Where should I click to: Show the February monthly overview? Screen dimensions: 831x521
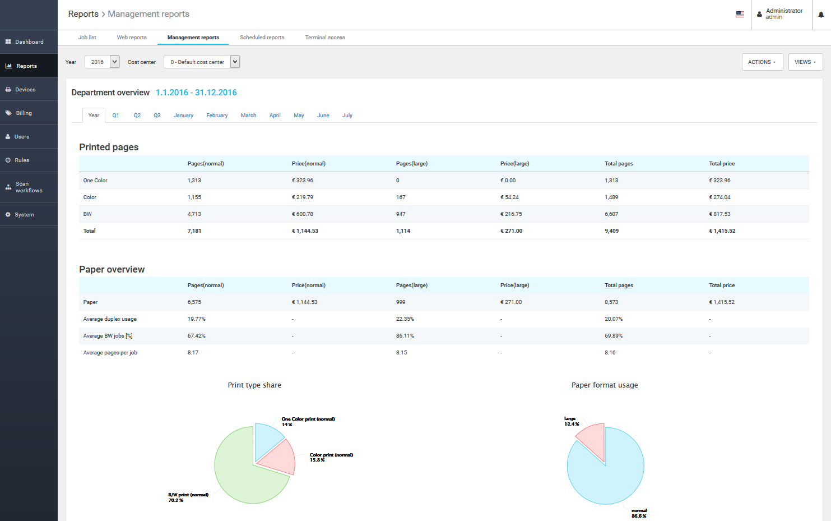[217, 116]
